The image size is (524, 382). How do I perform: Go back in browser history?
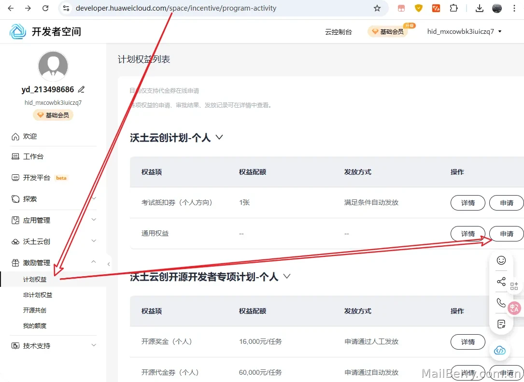tap(11, 8)
